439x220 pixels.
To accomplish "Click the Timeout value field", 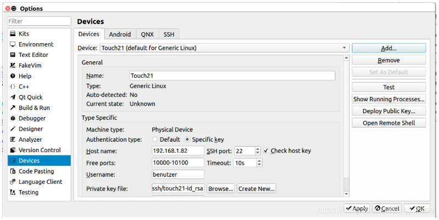I will point(245,163).
